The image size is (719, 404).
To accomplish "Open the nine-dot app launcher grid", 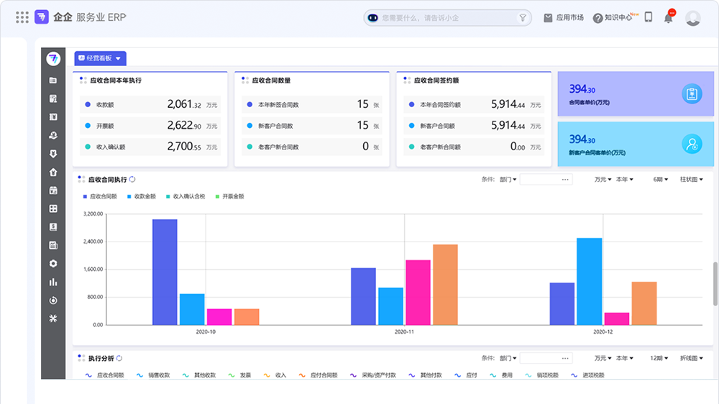I will coord(22,17).
